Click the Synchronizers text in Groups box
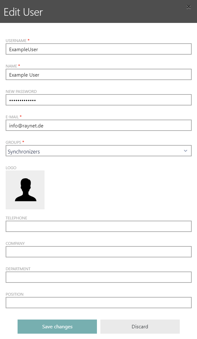Image resolution: width=197 pixels, height=339 pixels. tap(24, 152)
